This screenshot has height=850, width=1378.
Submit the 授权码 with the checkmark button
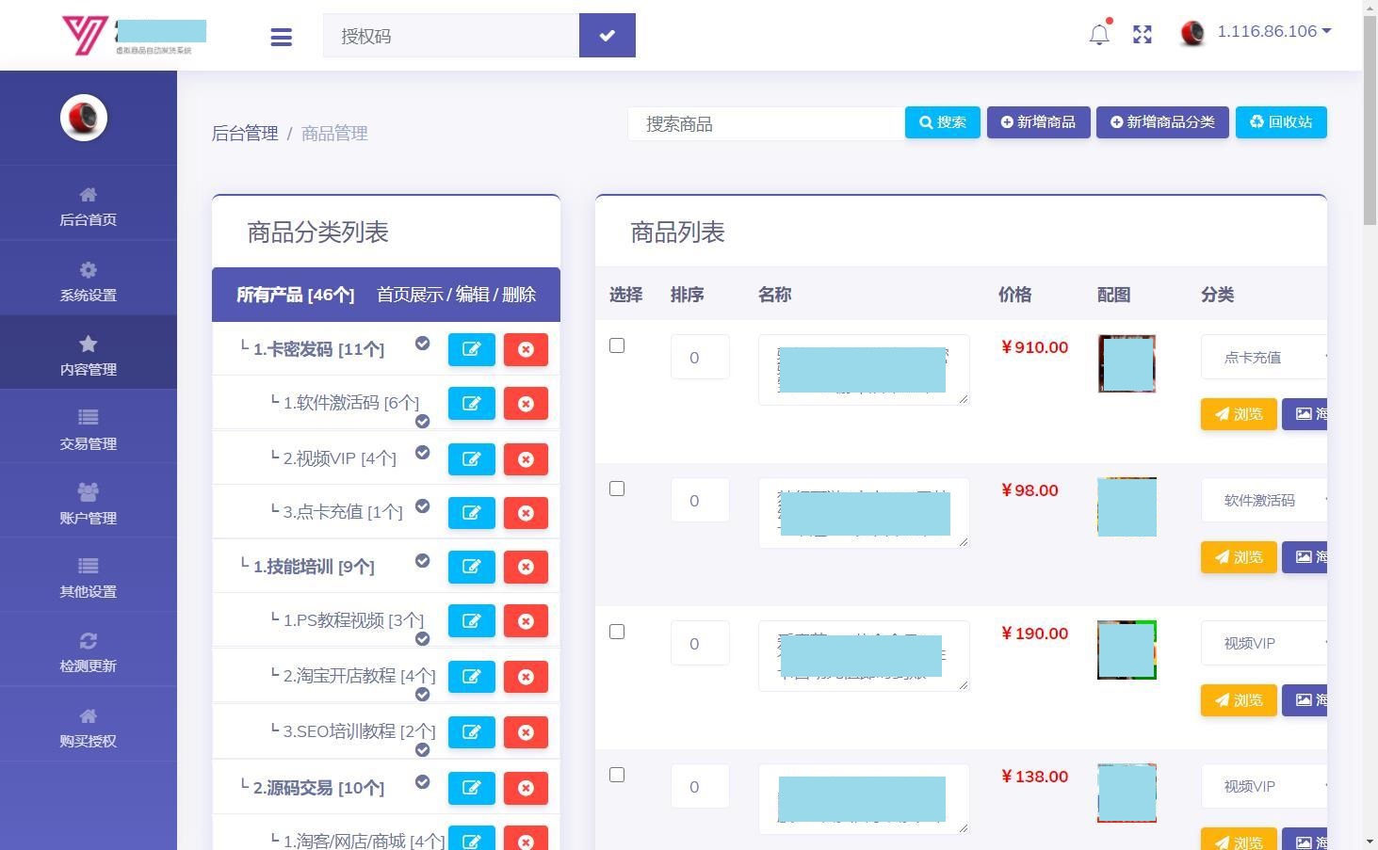coord(607,35)
